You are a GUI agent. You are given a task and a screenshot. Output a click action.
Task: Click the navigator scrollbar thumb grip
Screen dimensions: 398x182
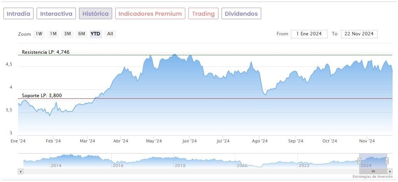point(373,171)
